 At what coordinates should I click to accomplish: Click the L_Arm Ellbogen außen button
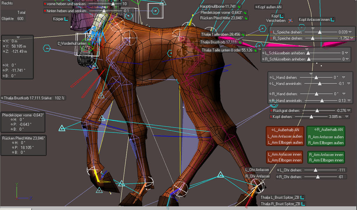tap(285, 143)
